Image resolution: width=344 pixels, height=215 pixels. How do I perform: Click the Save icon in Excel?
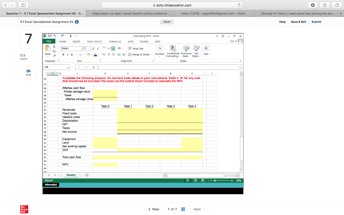[x=49, y=35]
